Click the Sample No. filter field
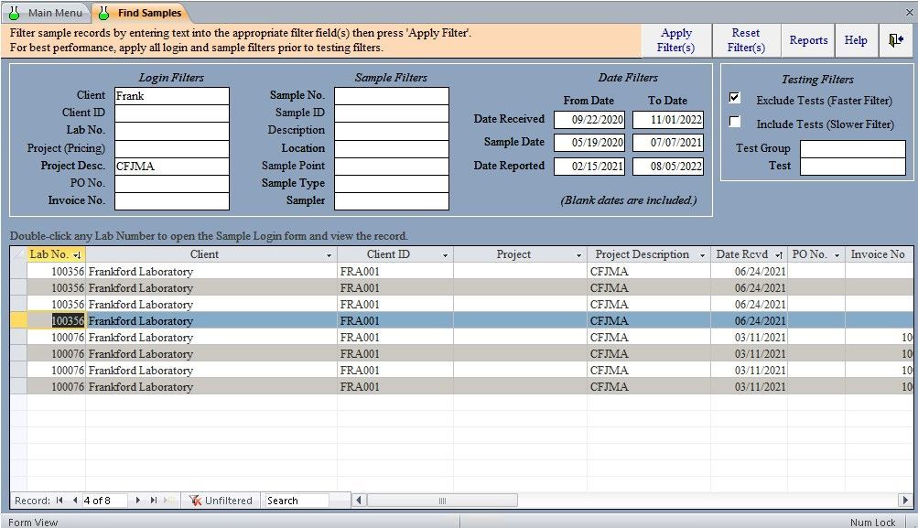Image resolution: width=918 pixels, height=528 pixels. (391, 96)
